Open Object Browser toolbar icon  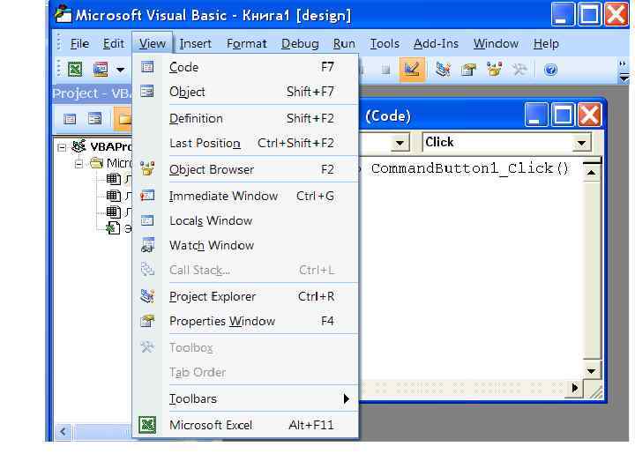tap(494, 70)
